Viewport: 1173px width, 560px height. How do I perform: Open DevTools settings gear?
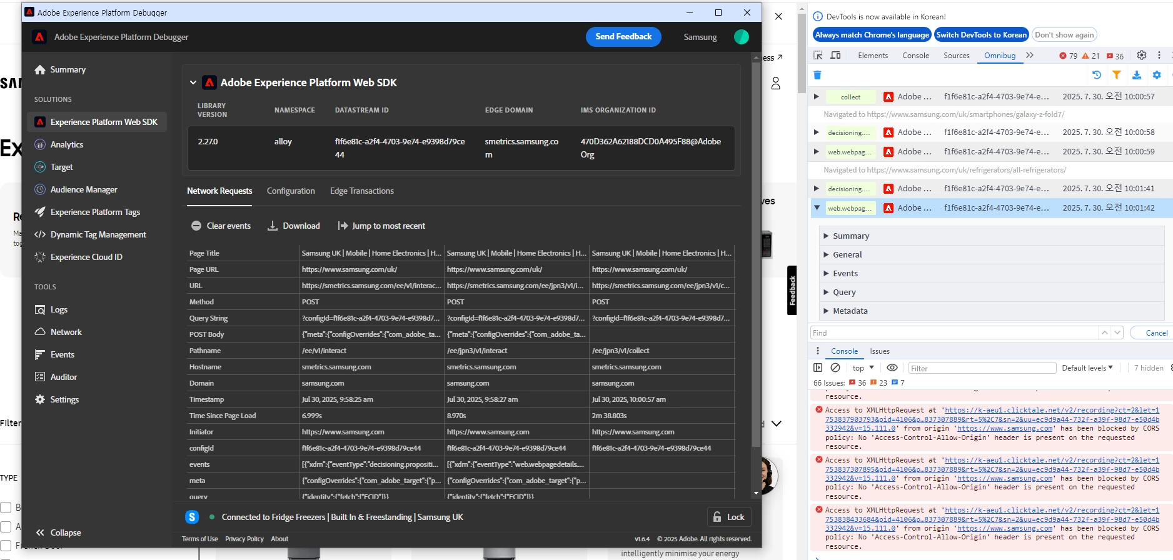[1142, 55]
